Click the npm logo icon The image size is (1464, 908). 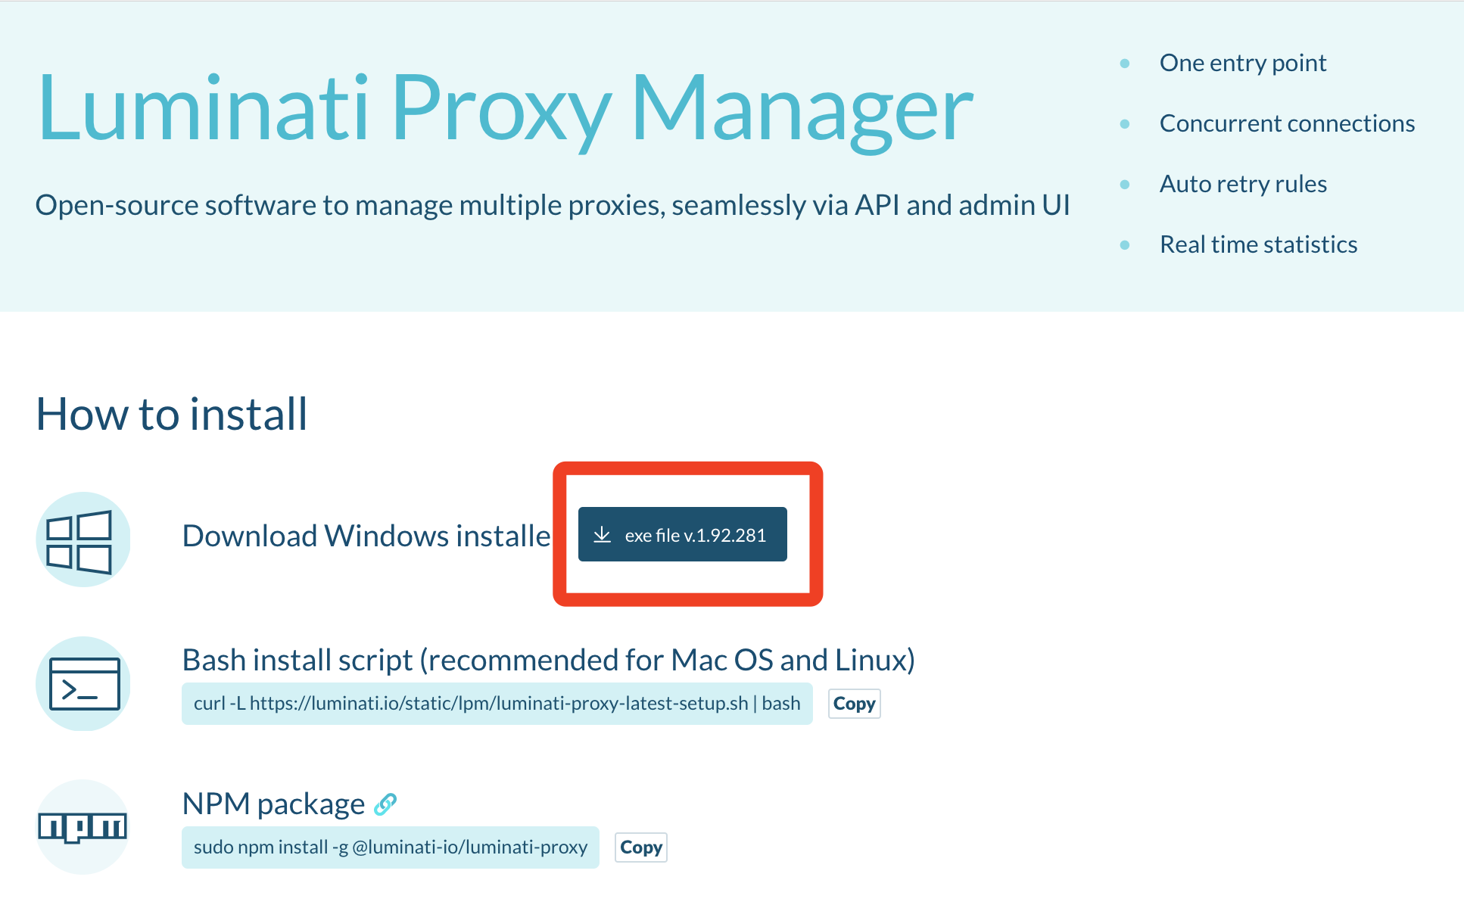coord(83,827)
